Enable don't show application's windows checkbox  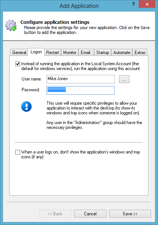[17, 152]
